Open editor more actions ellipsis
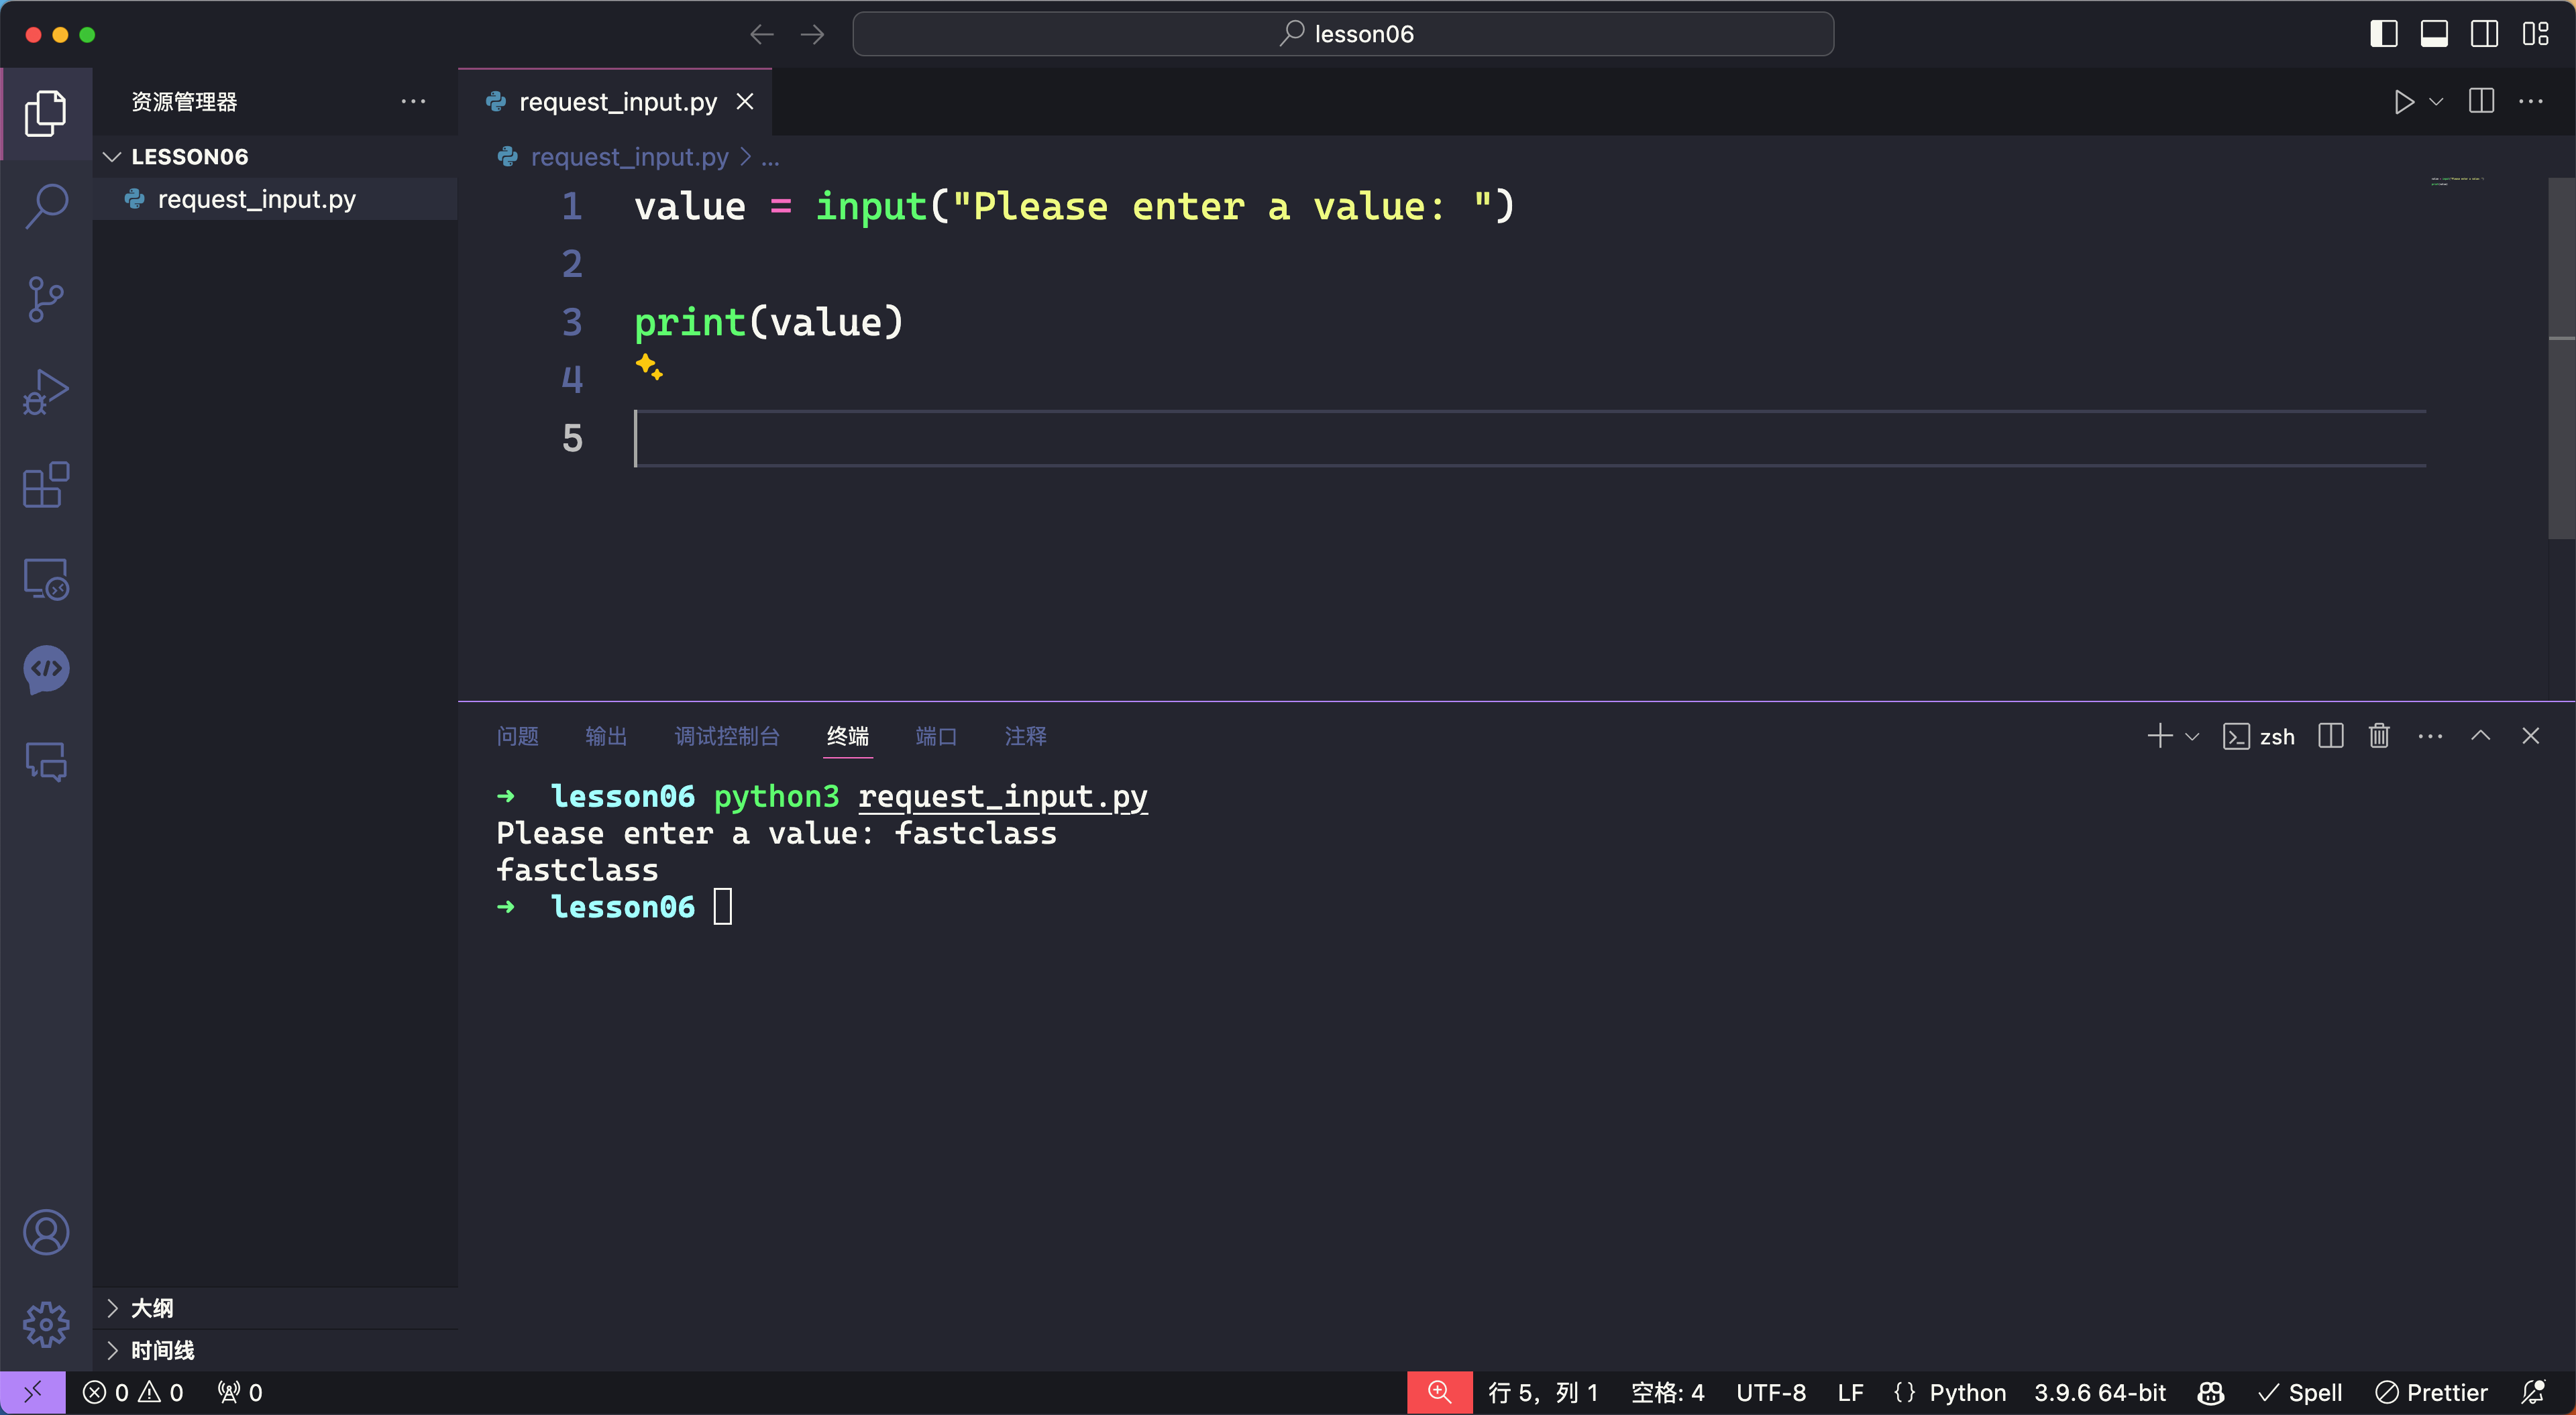This screenshot has height=1415, width=2576. [x=2531, y=102]
